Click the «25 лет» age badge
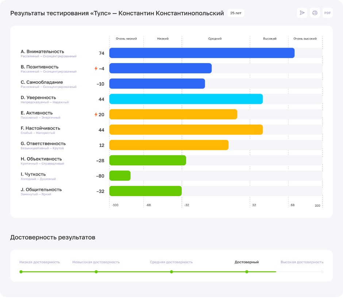Image resolution: width=343 pixels, height=304 pixels. (235, 13)
